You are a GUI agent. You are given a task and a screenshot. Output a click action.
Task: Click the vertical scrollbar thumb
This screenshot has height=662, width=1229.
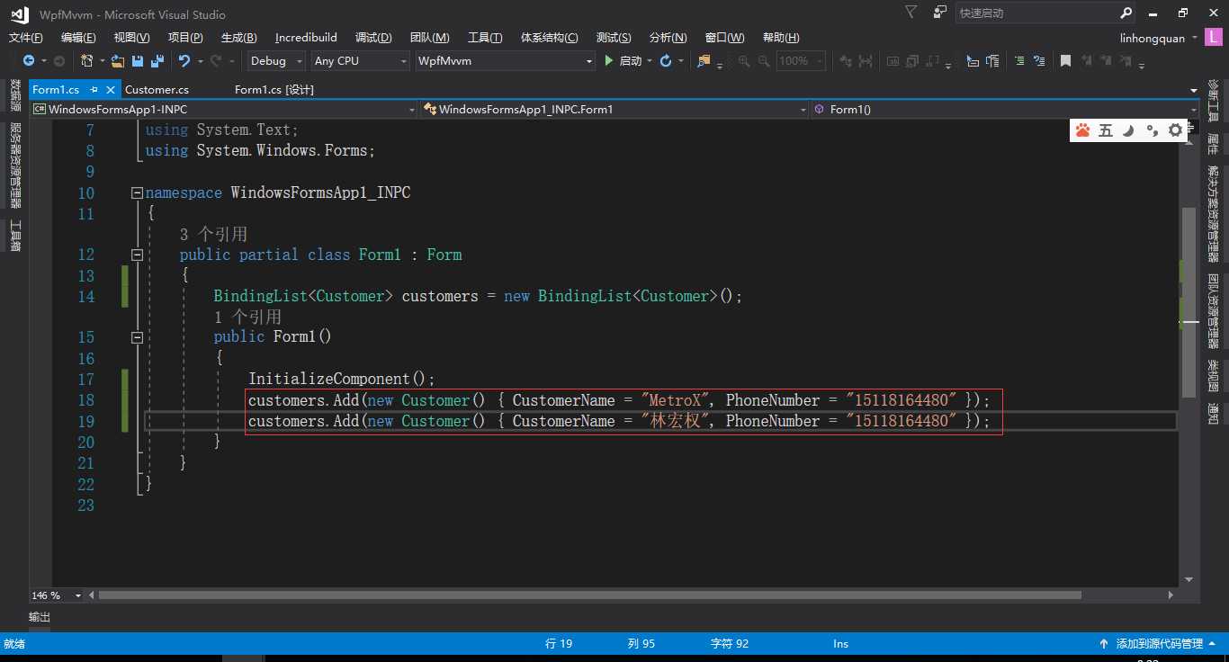click(x=1189, y=301)
